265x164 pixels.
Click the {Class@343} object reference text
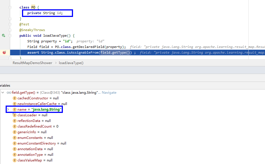(50, 93)
